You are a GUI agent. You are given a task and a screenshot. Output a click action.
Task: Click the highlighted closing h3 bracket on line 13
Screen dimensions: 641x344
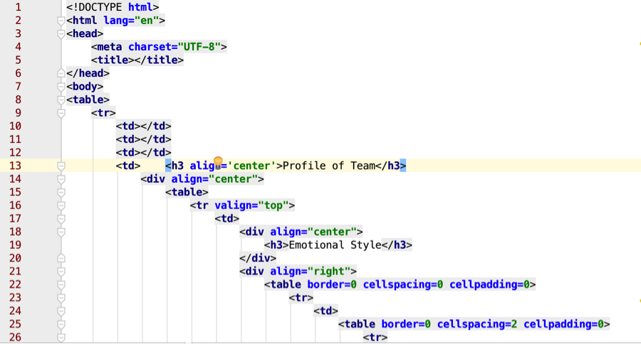(x=403, y=166)
